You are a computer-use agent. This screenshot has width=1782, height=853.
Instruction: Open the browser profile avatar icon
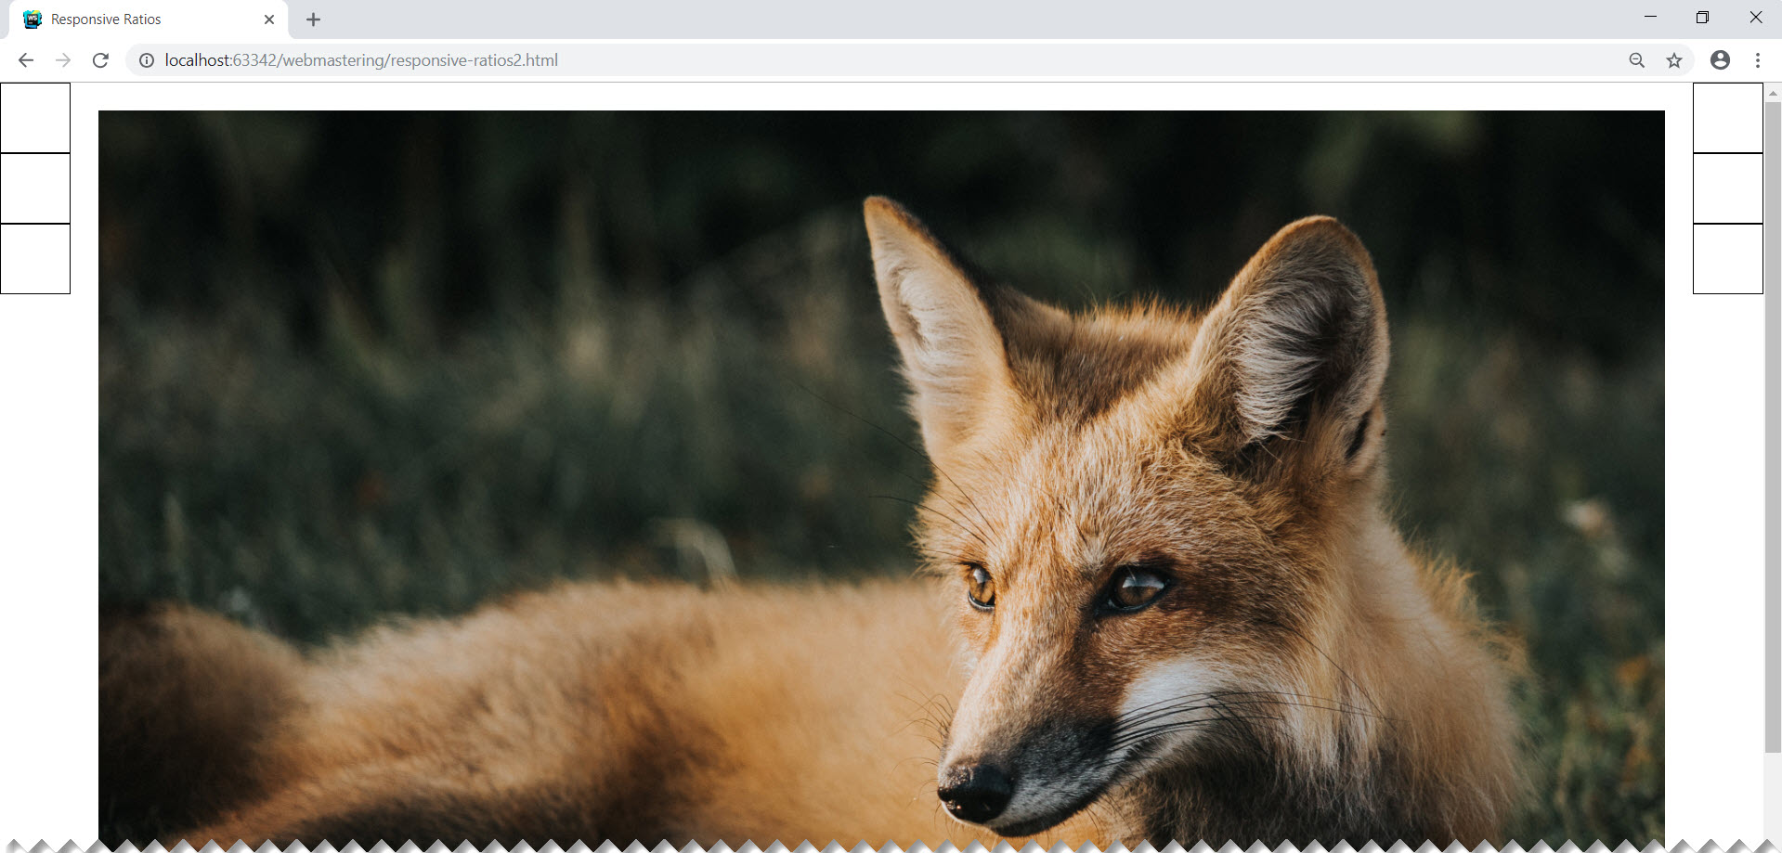[1720, 60]
